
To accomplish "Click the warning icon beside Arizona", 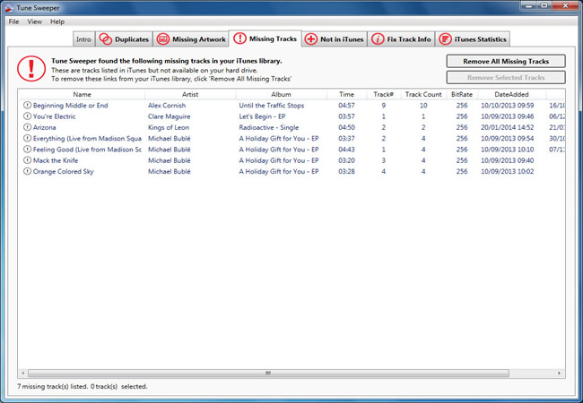I will point(27,127).
